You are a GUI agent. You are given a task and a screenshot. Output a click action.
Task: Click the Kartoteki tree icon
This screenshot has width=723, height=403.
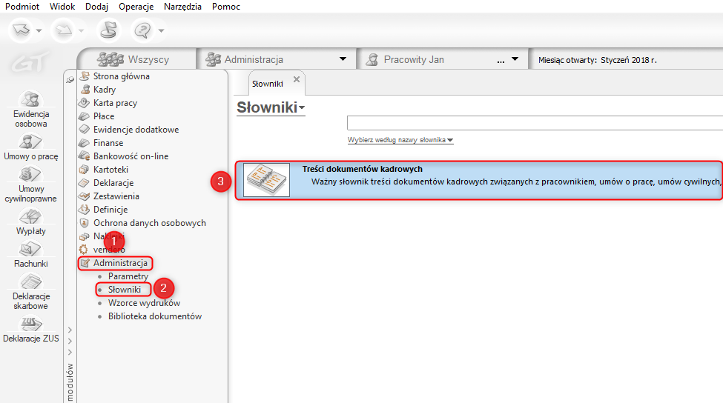click(x=84, y=170)
